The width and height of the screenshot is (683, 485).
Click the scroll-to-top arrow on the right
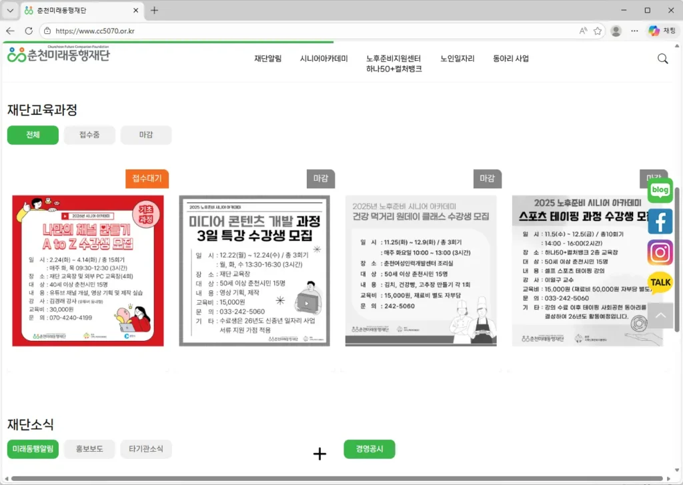[x=660, y=314]
